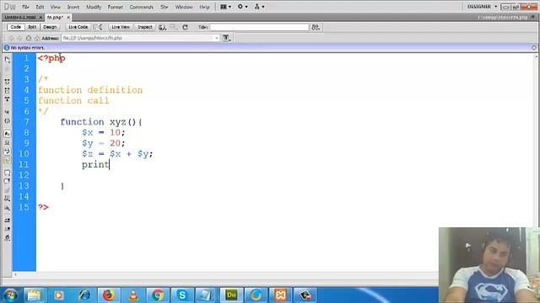Close the Untitled-1.html document tab

click(x=40, y=17)
